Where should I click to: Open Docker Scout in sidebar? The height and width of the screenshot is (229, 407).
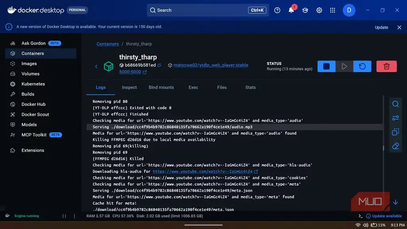point(41,114)
